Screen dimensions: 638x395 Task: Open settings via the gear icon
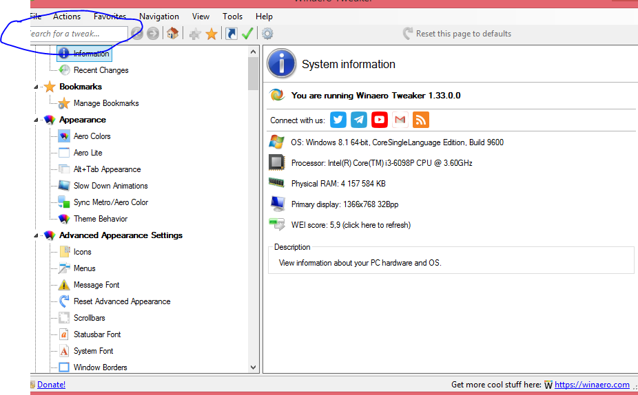267,33
